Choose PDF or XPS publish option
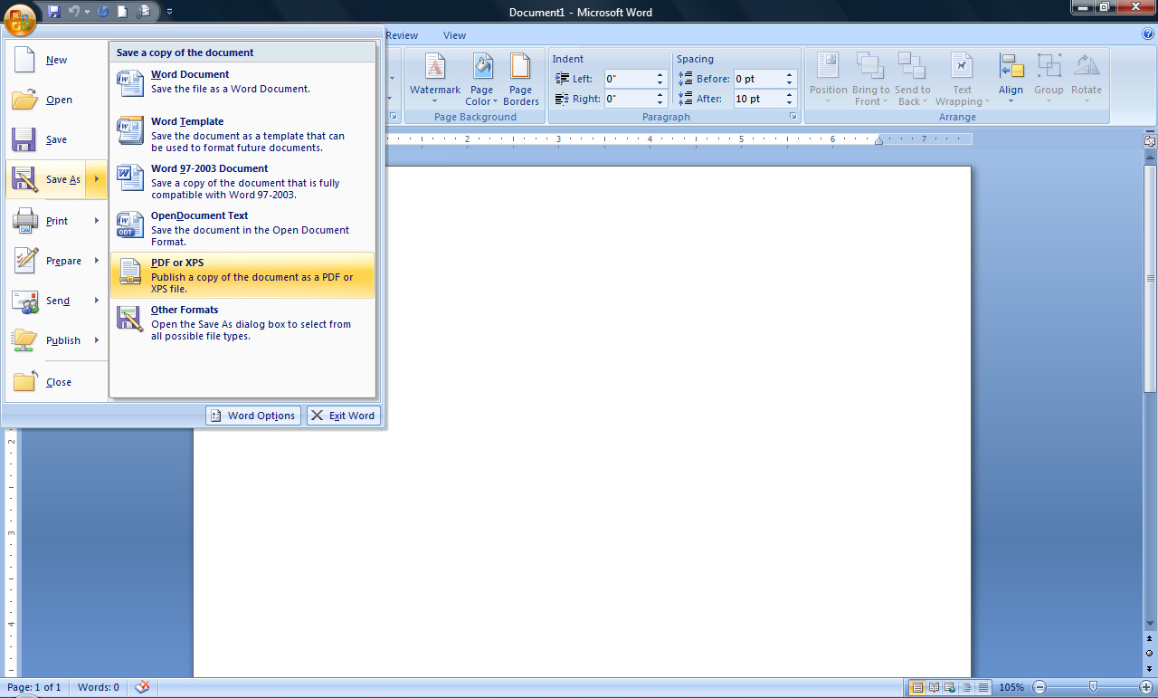 [x=242, y=275]
